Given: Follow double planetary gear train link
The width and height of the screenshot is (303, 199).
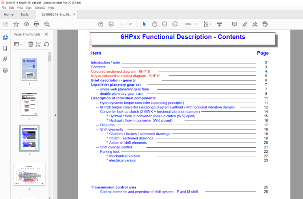Looking at the screenshot, I should (121, 94).
